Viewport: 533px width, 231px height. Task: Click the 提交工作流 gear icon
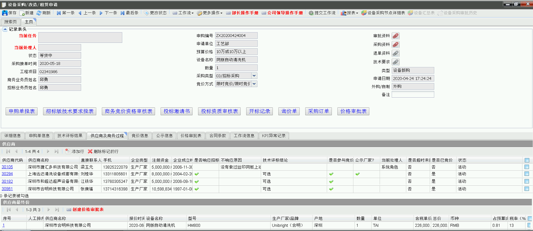[x=311, y=13]
